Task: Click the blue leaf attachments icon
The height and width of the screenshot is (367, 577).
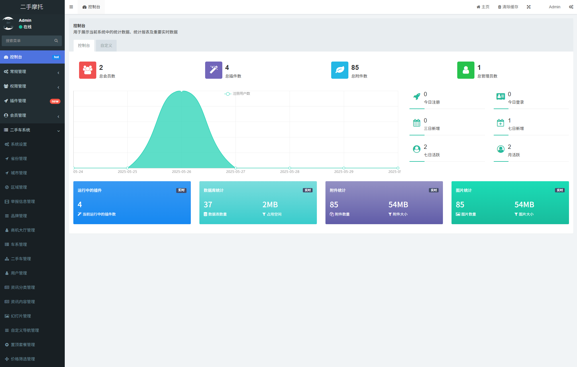Action: pos(339,70)
